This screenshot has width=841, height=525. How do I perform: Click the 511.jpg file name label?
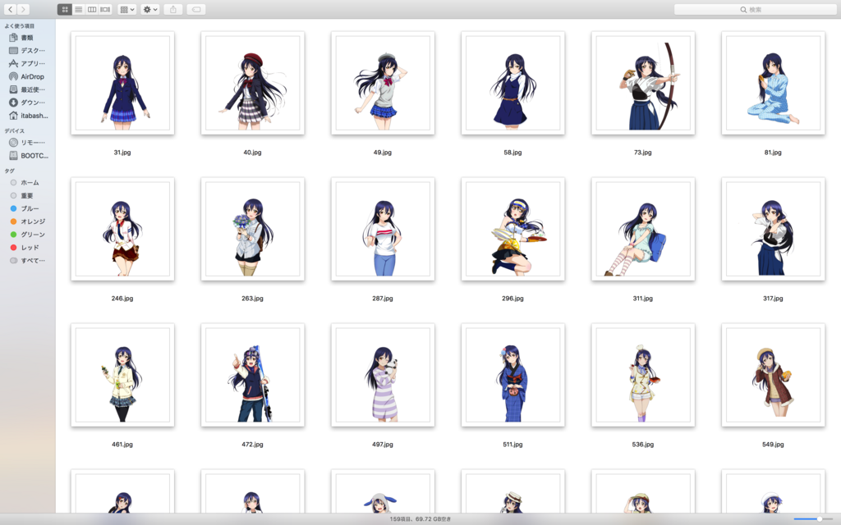[x=512, y=445]
